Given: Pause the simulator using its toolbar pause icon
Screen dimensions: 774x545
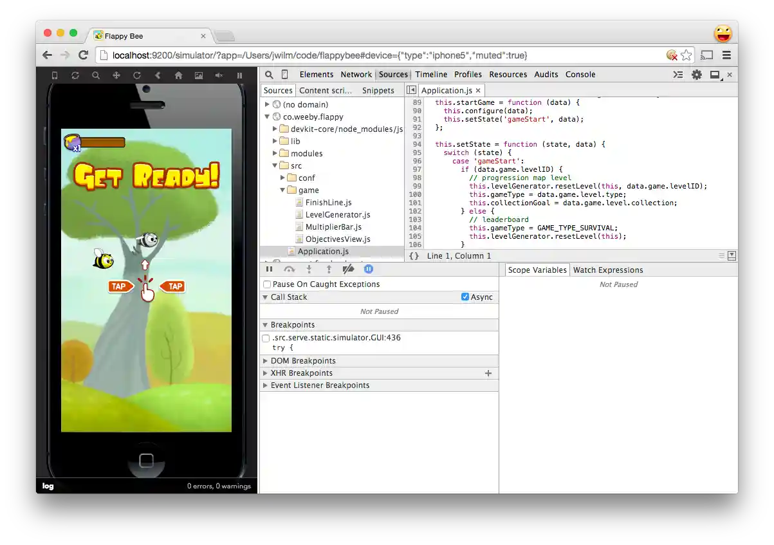Looking at the screenshot, I should coord(239,75).
